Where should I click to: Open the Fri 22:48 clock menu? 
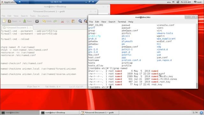tap(186, 2)
